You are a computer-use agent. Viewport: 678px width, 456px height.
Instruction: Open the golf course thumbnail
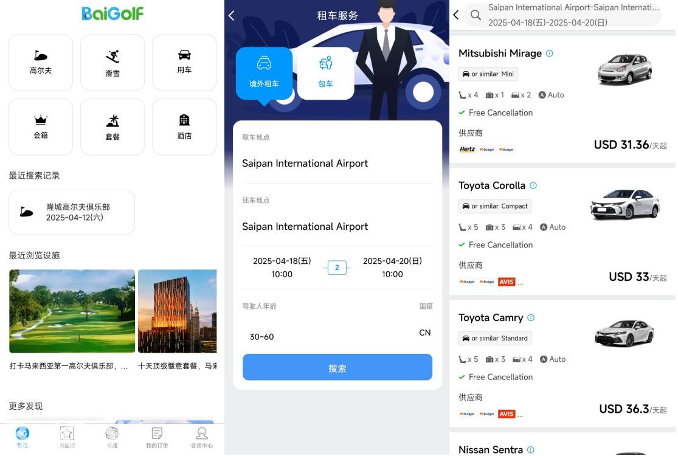pyautogui.click(x=72, y=311)
